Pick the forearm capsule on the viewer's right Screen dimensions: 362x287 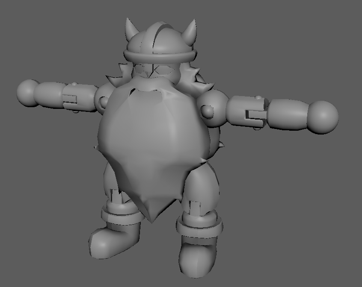(x=288, y=114)
